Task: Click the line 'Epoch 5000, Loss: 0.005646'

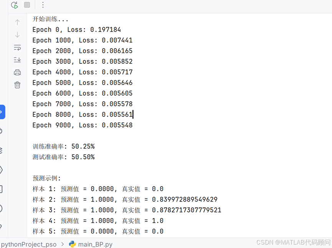Action: [83, 83]
